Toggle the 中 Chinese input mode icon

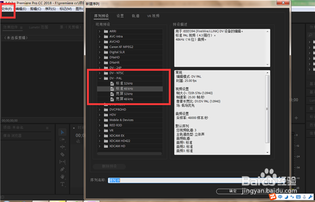(x=280, y=197)
